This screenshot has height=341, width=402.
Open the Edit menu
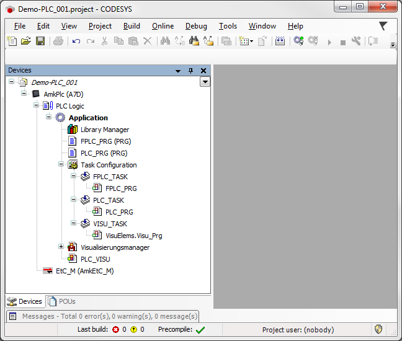pyautogui.click(x=43, y=26)
